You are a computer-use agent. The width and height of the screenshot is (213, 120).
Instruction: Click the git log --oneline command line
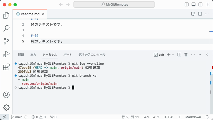coord(88,64)
